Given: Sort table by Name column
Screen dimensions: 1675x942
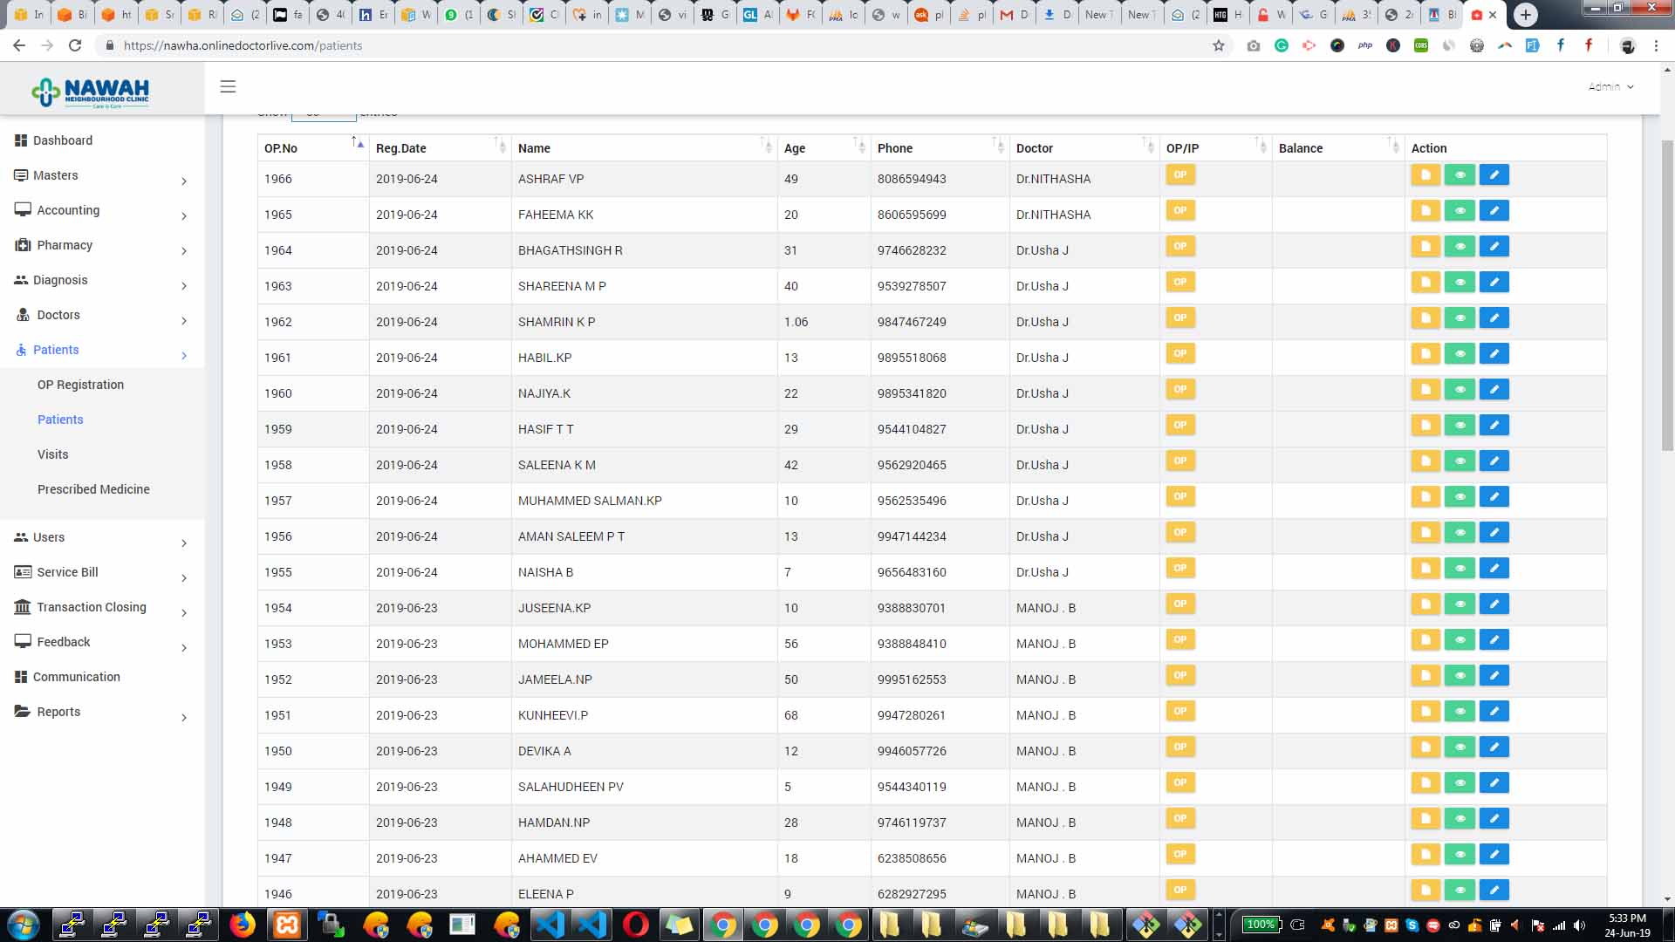Looking at the screenshot, I should tap(644, 148).
